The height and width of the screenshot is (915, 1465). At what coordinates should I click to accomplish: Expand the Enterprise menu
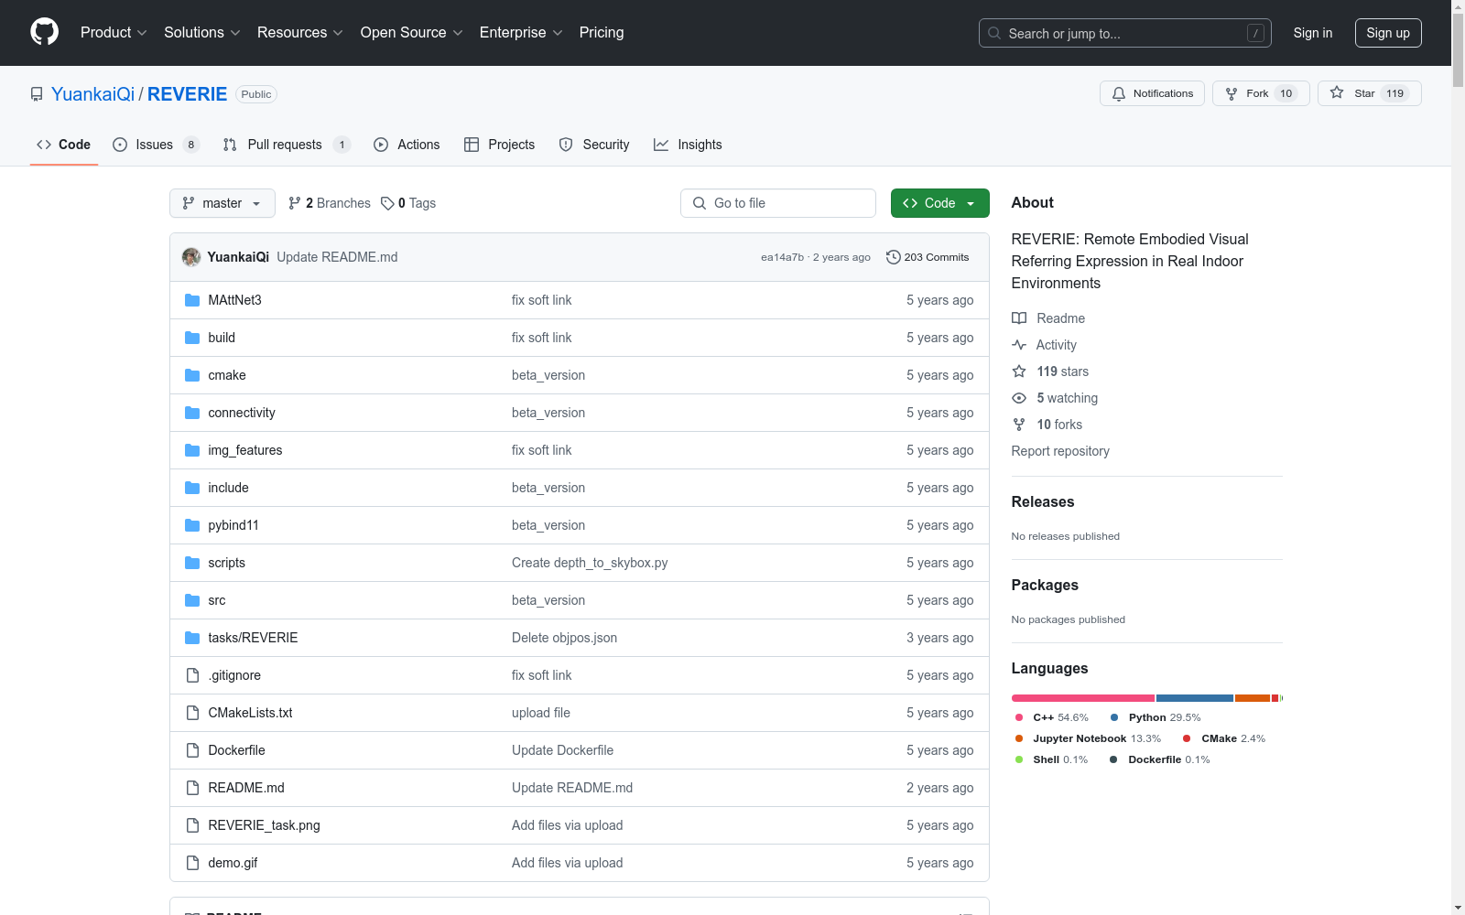pyautogui.click(x=521, y=32)
